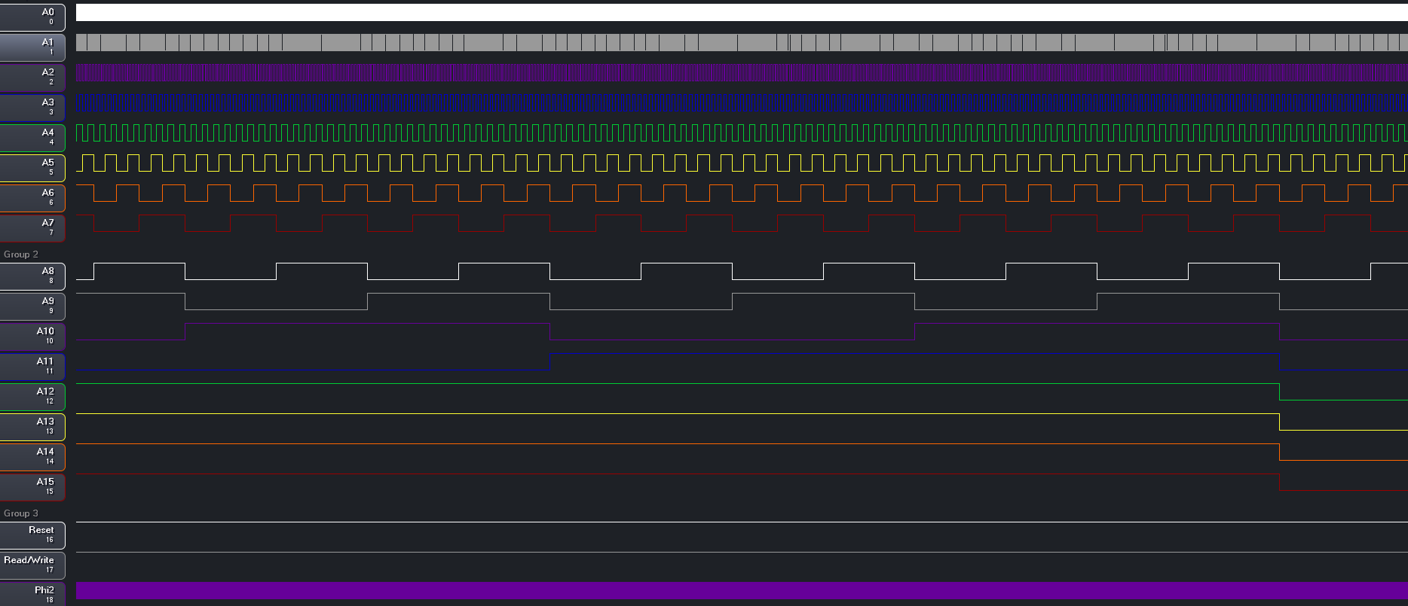The height and width of the screenshot is (606, 1408).
Task: Collapse the Group 3 header
Action: pos(21,513)
